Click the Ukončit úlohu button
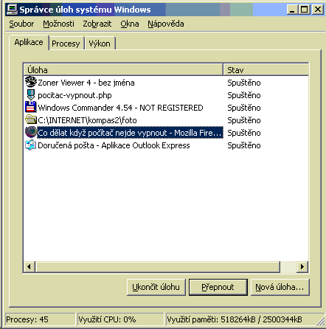The height and width of the screenshot is (329, 326). 156,287
